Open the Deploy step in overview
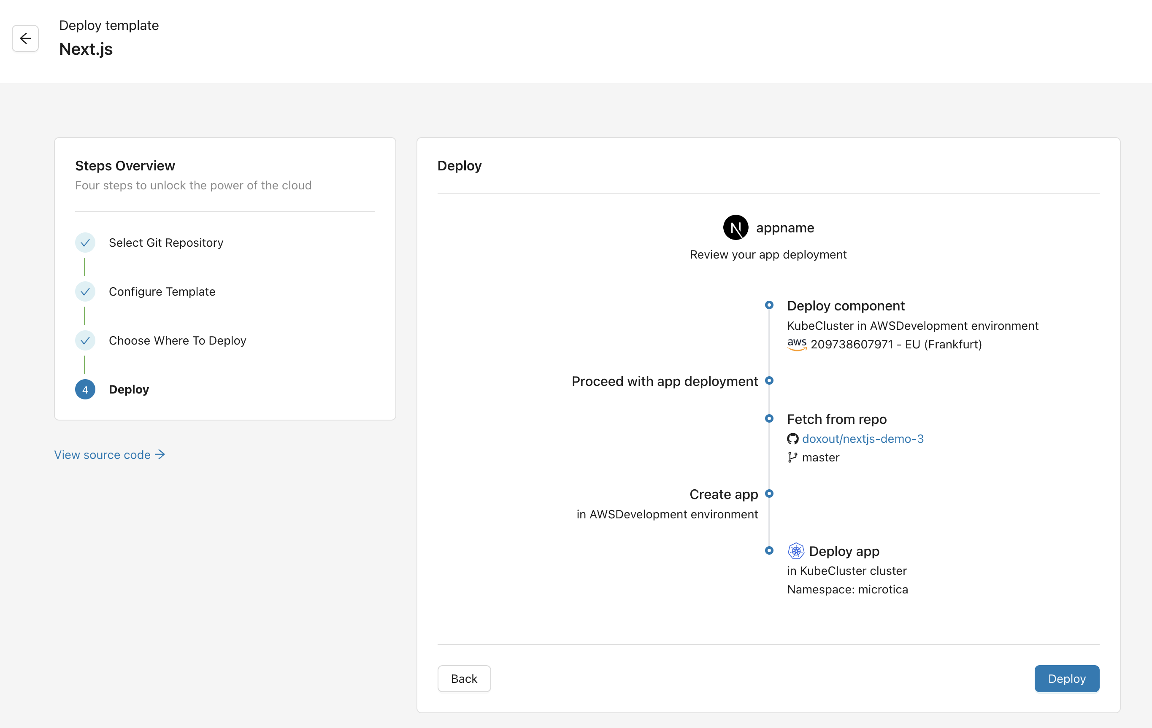 click(x=129, y=389)
